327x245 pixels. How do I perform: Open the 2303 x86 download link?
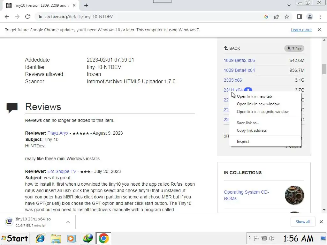tap(233, 80)
